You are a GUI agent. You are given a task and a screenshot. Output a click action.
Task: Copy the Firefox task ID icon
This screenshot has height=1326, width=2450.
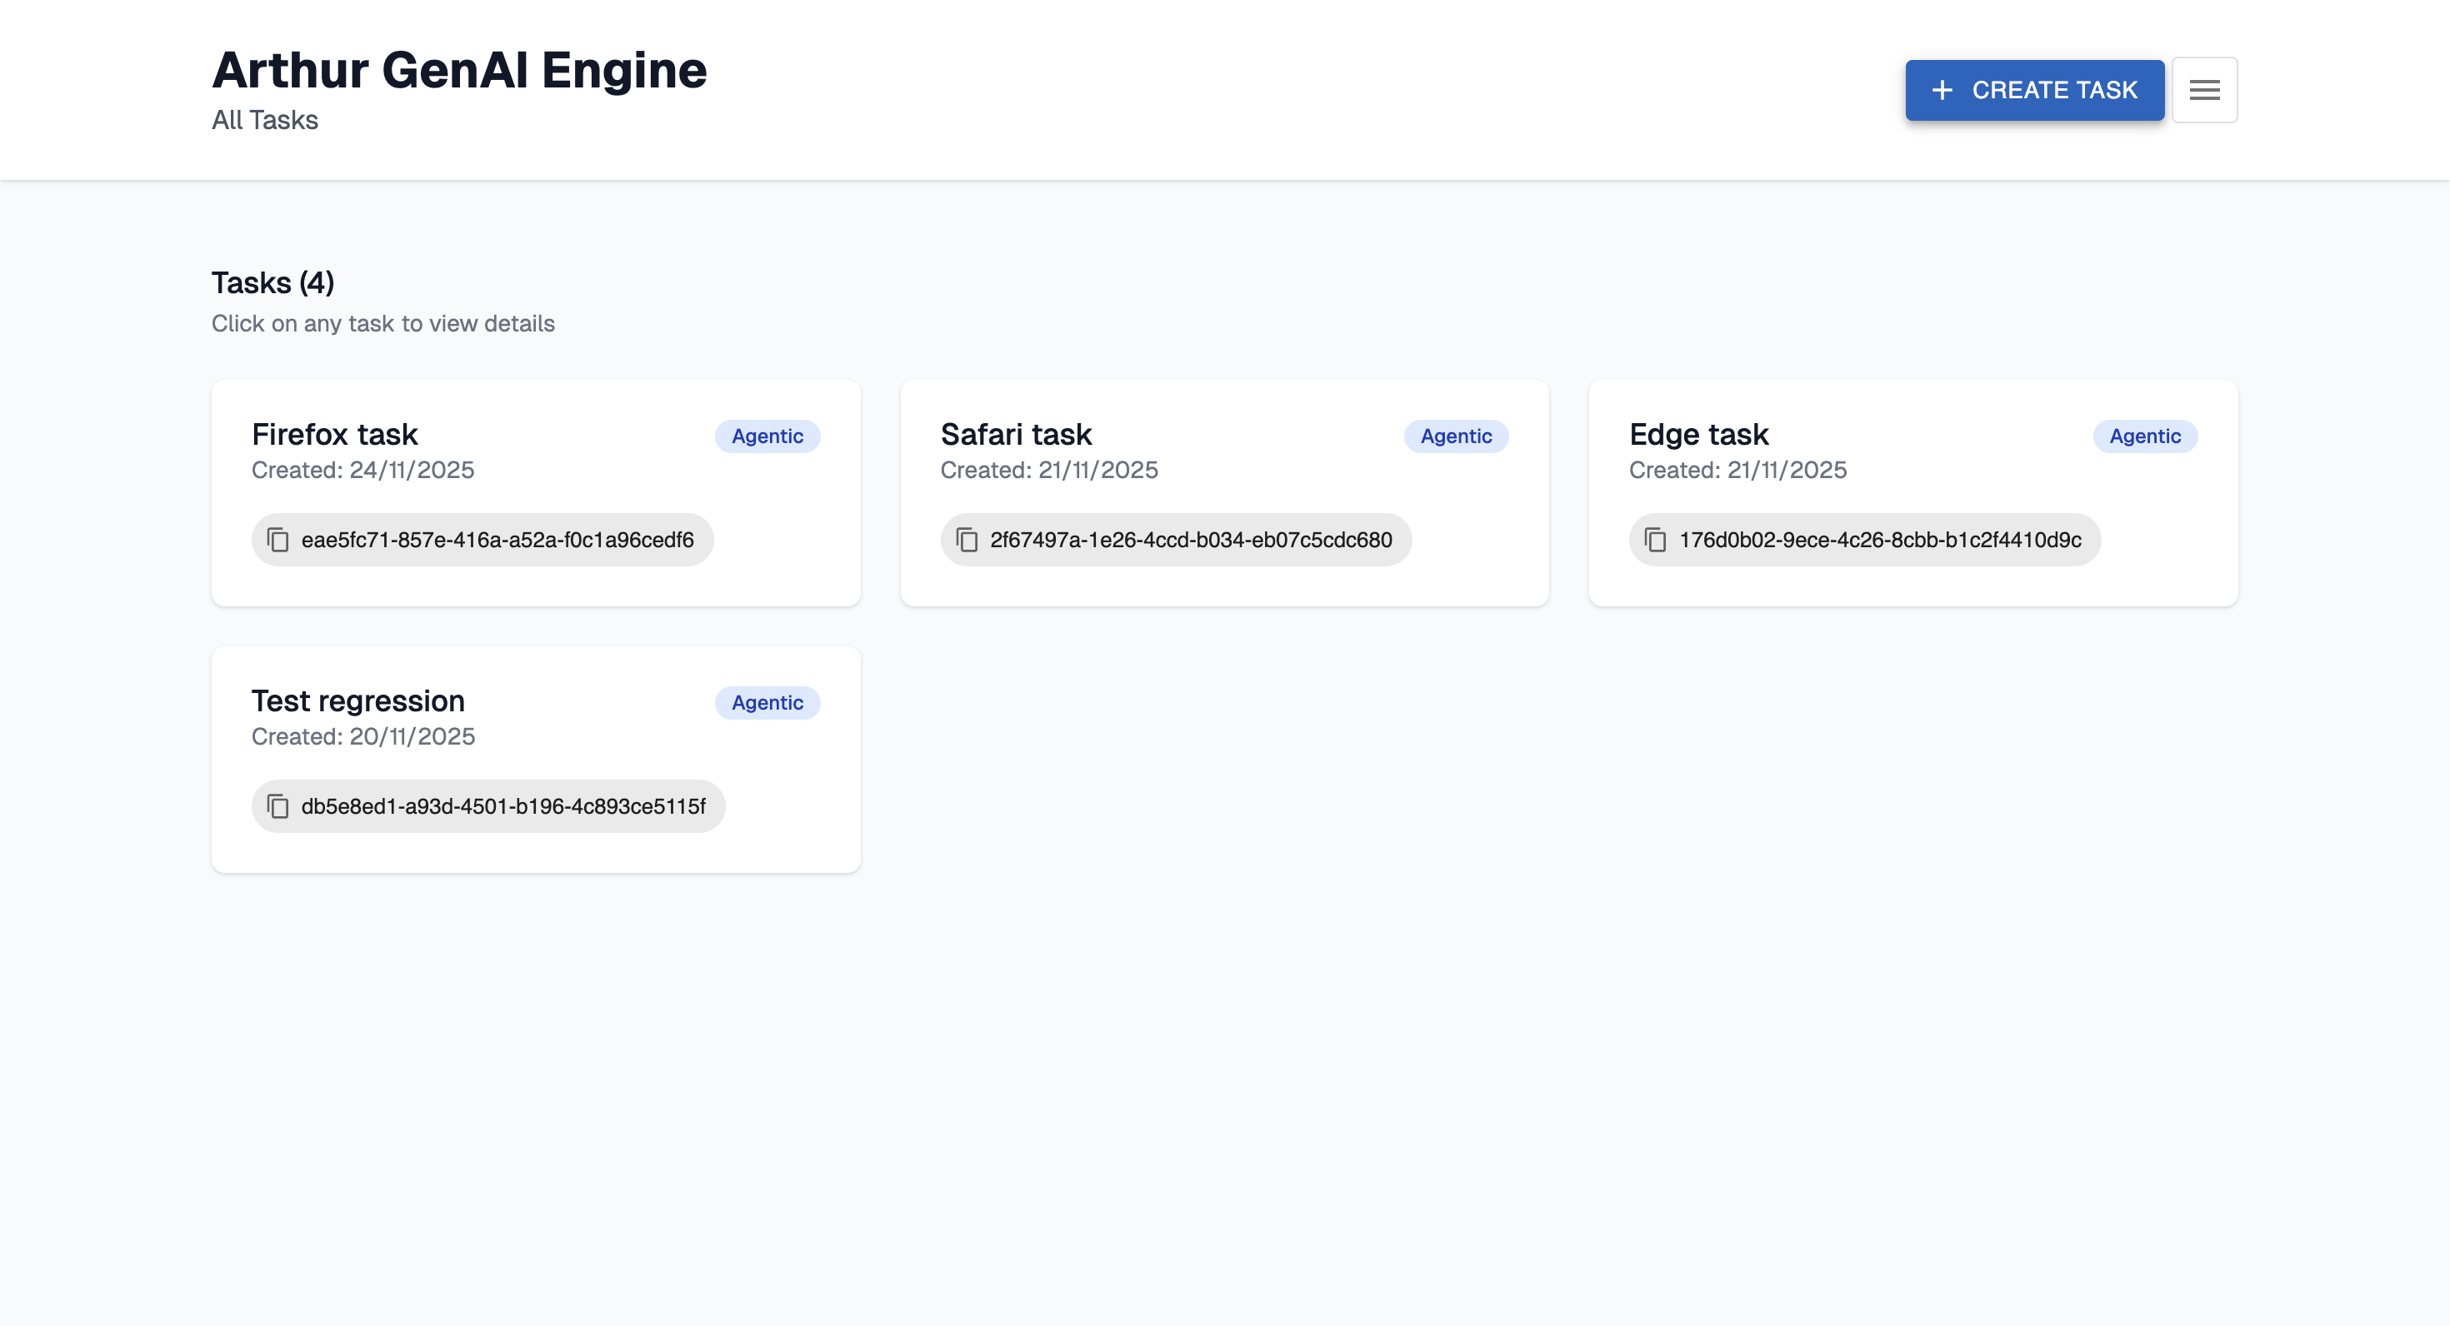pyautogui.click(x=277, y=540)
